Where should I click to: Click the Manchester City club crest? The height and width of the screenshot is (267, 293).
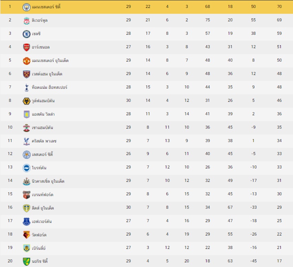click(x=27, y=7)
